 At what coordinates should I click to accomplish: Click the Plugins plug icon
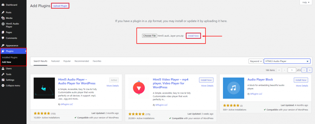tap(3, 51)
